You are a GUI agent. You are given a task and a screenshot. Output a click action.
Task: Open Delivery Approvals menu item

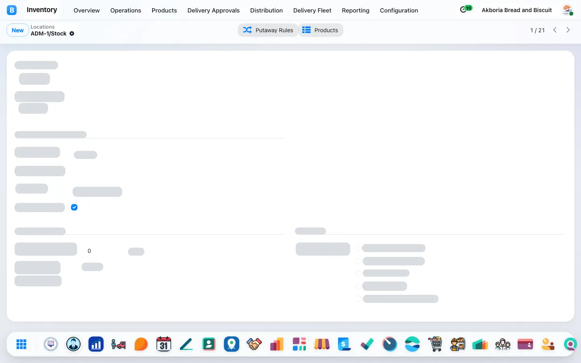(x=213, y=10)
